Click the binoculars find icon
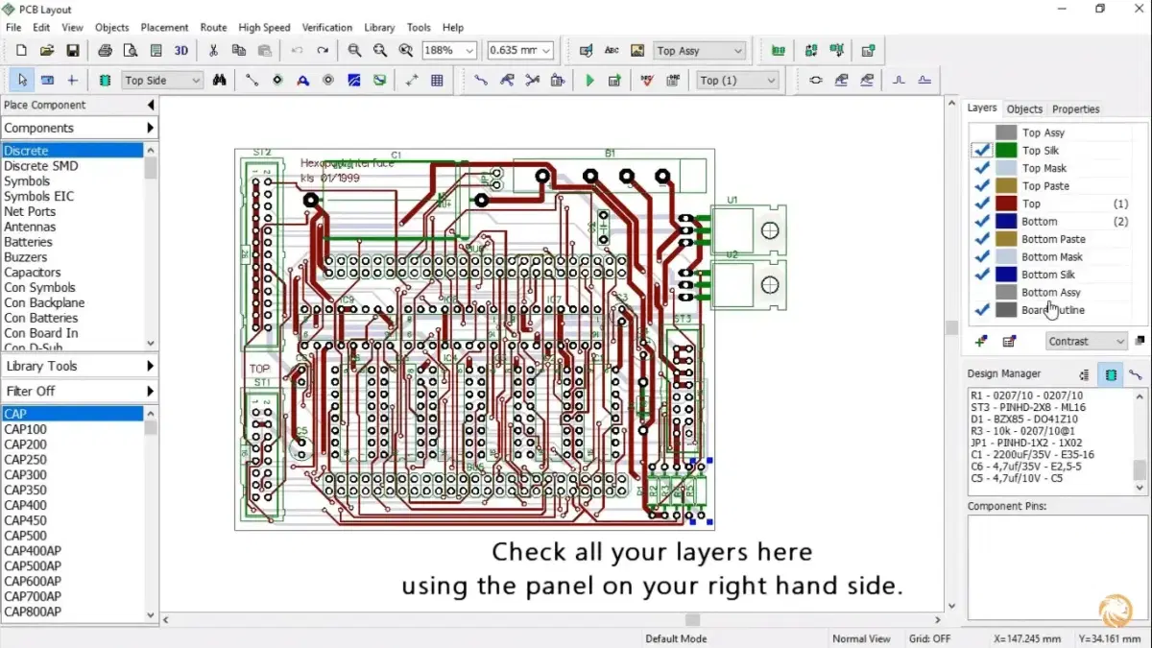1152x648 pixels. coord(220,81)
